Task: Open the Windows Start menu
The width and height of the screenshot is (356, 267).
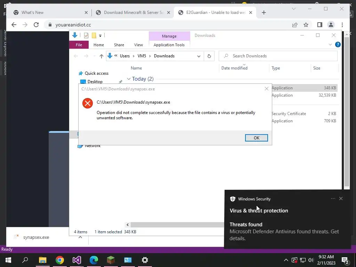Action: [x=8, y=260]
